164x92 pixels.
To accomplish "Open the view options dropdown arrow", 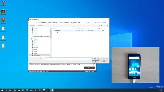I will coord(101,26).
